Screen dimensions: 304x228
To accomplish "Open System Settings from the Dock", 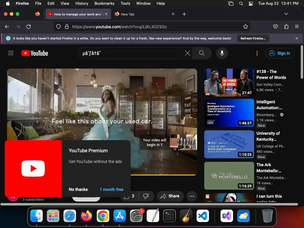I will click(136, 216).
